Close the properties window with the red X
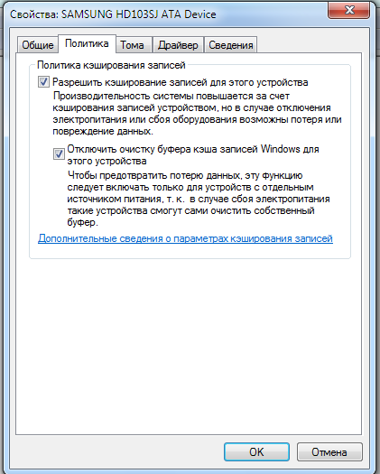Viewport: 380px width, 474px height. [x=349, y=10]
